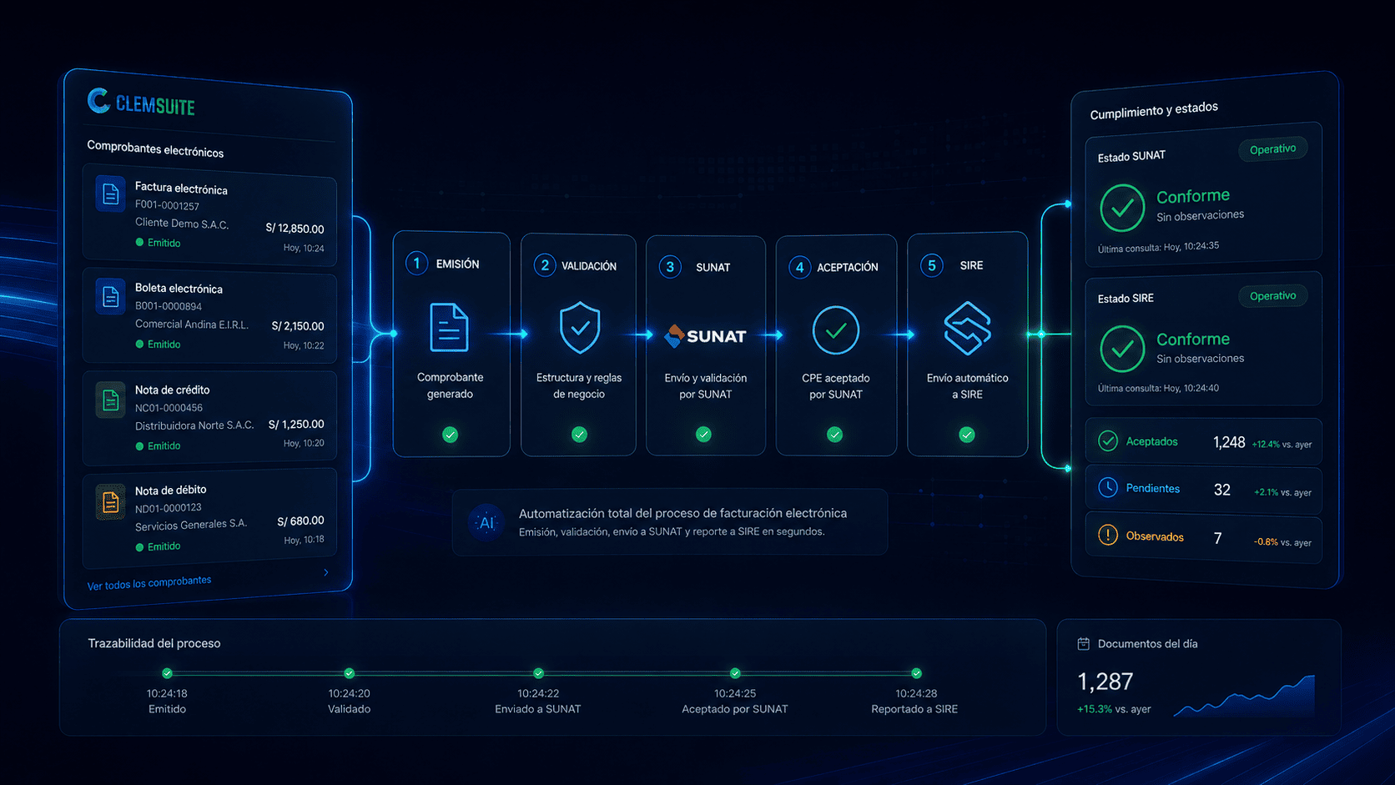
Task: Click the Cumplimiento y estados heading
Action: [x=1154, y=110]
